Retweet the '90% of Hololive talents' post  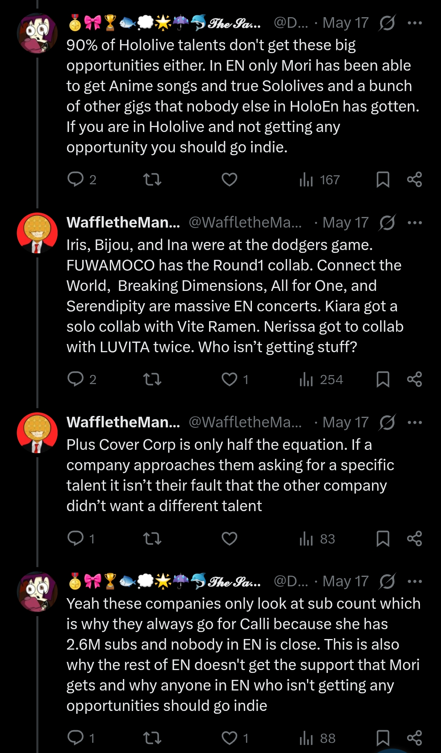coord(152,179)
